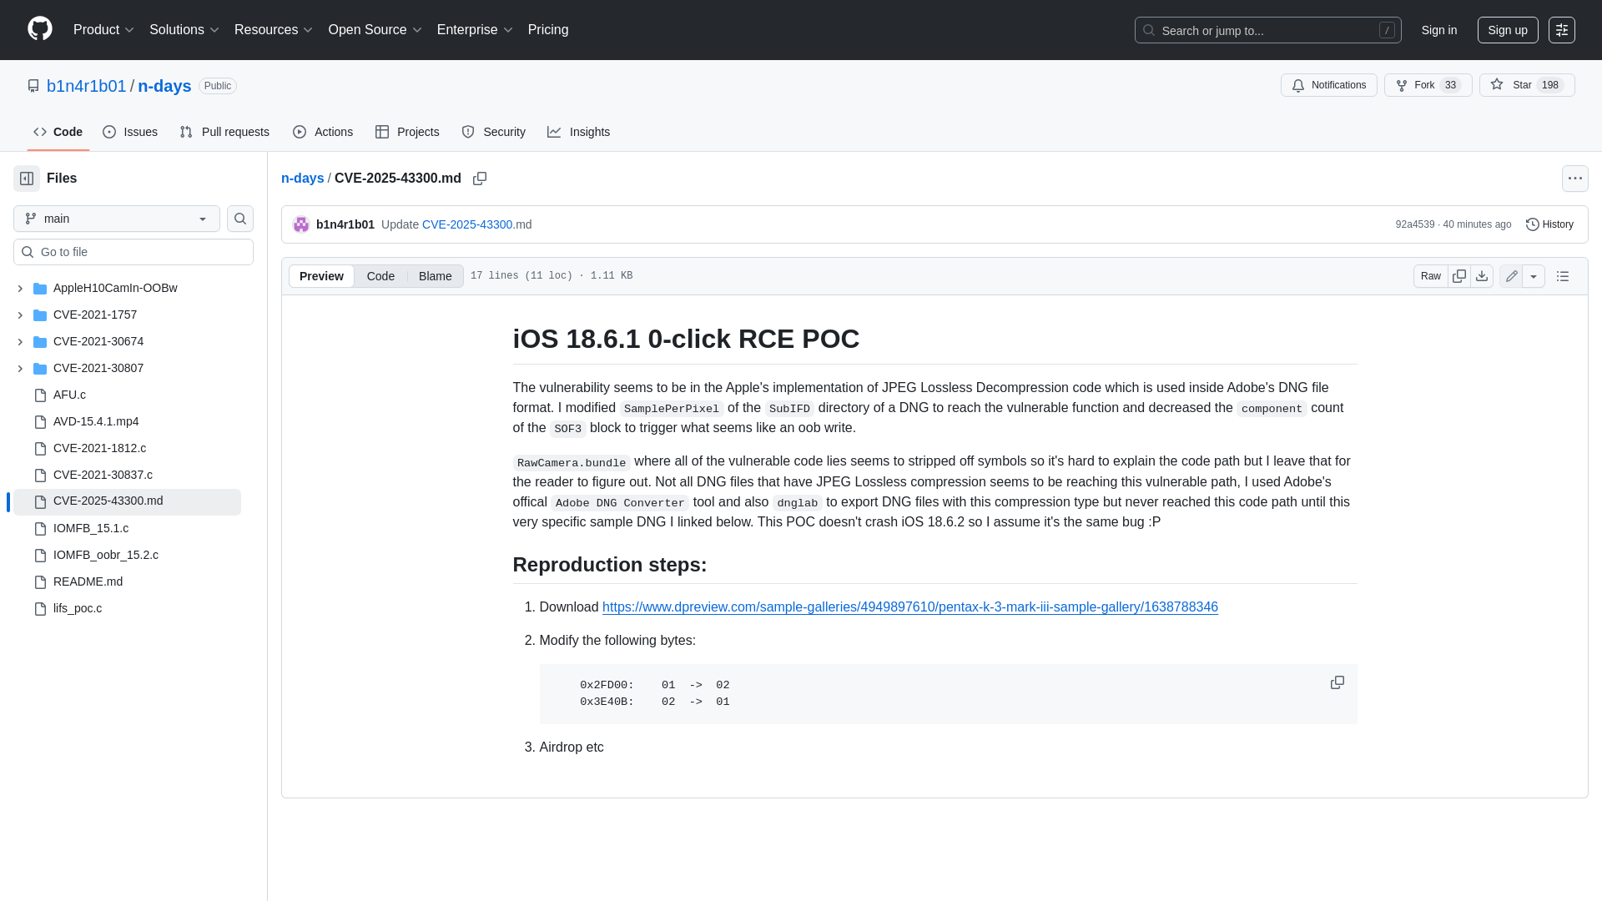Viewport: 1602px width, 901px height.
Task: Click the Sign up button
Action: [x=1508, y=30]
